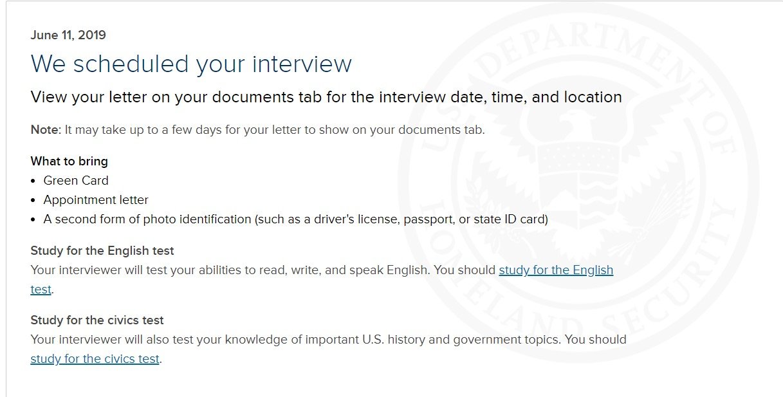The image size is (783, 397).
Task: Click the wrapped 'test' link continuation
Action: [x=41, y=290]
